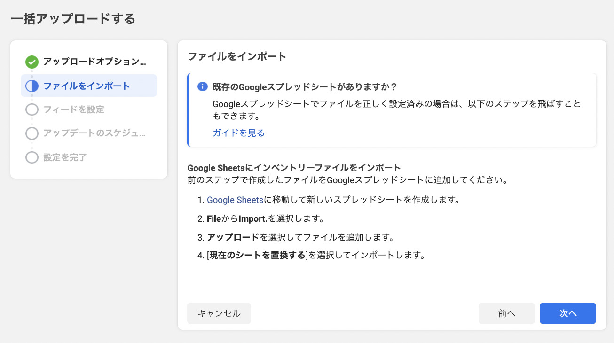Open the フィードを設定 step
This screenshot has width=614, height=343.
(x=74, y=109)
